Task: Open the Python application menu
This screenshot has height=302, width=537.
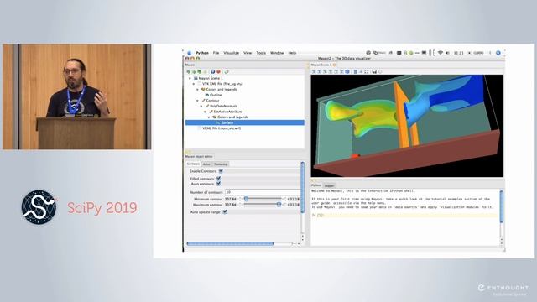Action: click(202, 53)
